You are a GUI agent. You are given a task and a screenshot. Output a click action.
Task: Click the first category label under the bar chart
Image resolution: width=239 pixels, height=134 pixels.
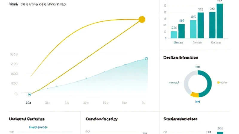(x=178, y=43)
